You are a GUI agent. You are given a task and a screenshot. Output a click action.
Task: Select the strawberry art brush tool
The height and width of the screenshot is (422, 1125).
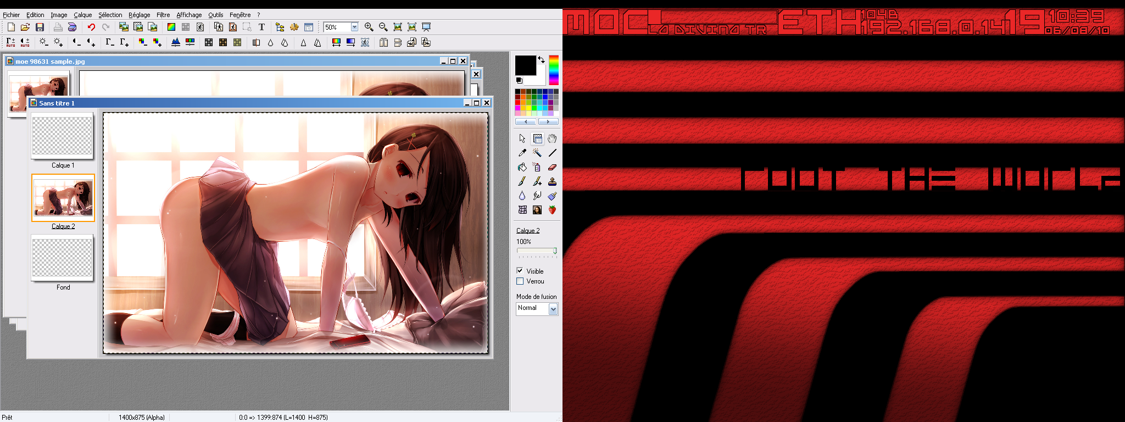click(553, 210)
